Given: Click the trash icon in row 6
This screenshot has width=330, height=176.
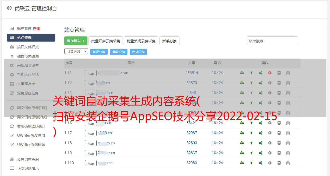Looking at the screenshot, I should pyautogui.click(x=288, y=123).
